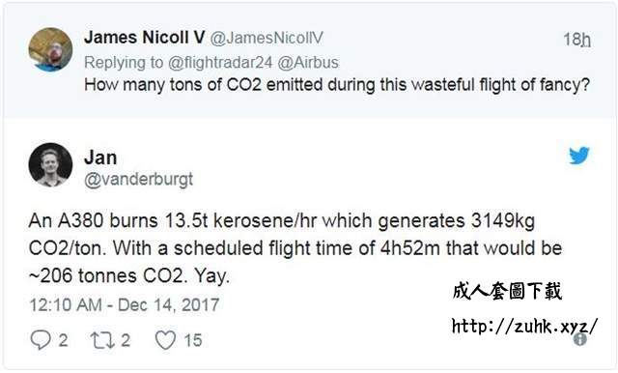The height and width of the screenshot is (373, 618).
Task: Click the reply count of 2
Action: pyautogui.click(x=63, y=340)
